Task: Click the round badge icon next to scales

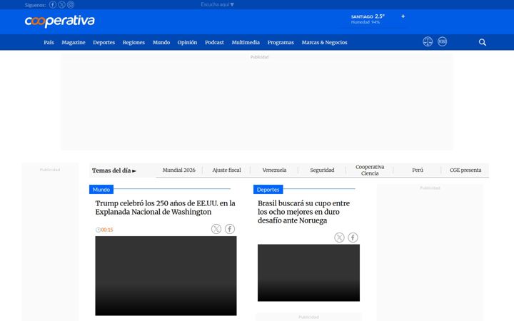Action: click(x=442, y=41)
